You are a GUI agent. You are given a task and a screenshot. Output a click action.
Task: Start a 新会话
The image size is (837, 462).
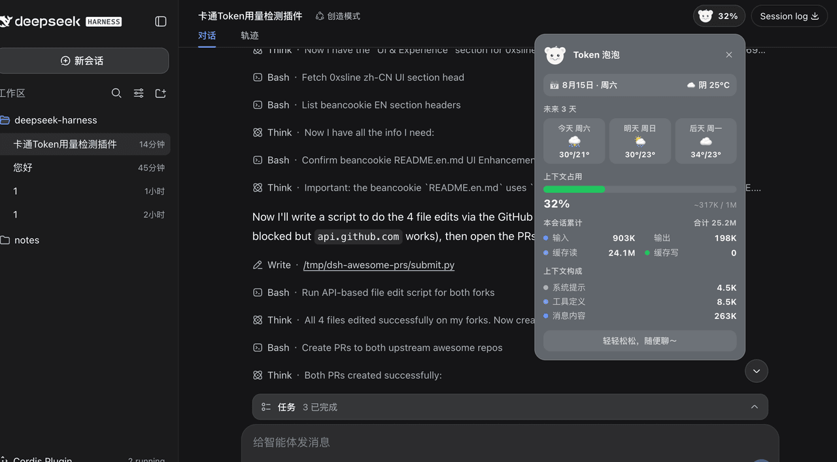click(x=83, y=61)
